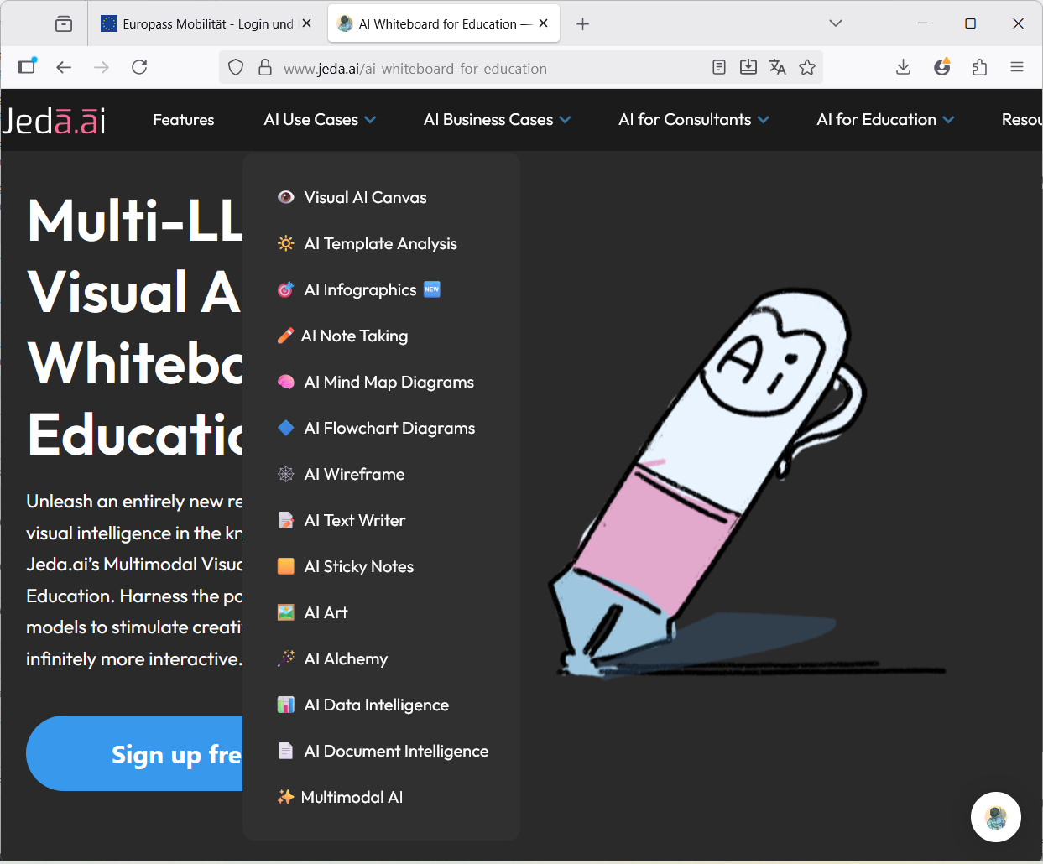Reload the current page
This screenshot has height=864, width=1043.
[139, 68]
